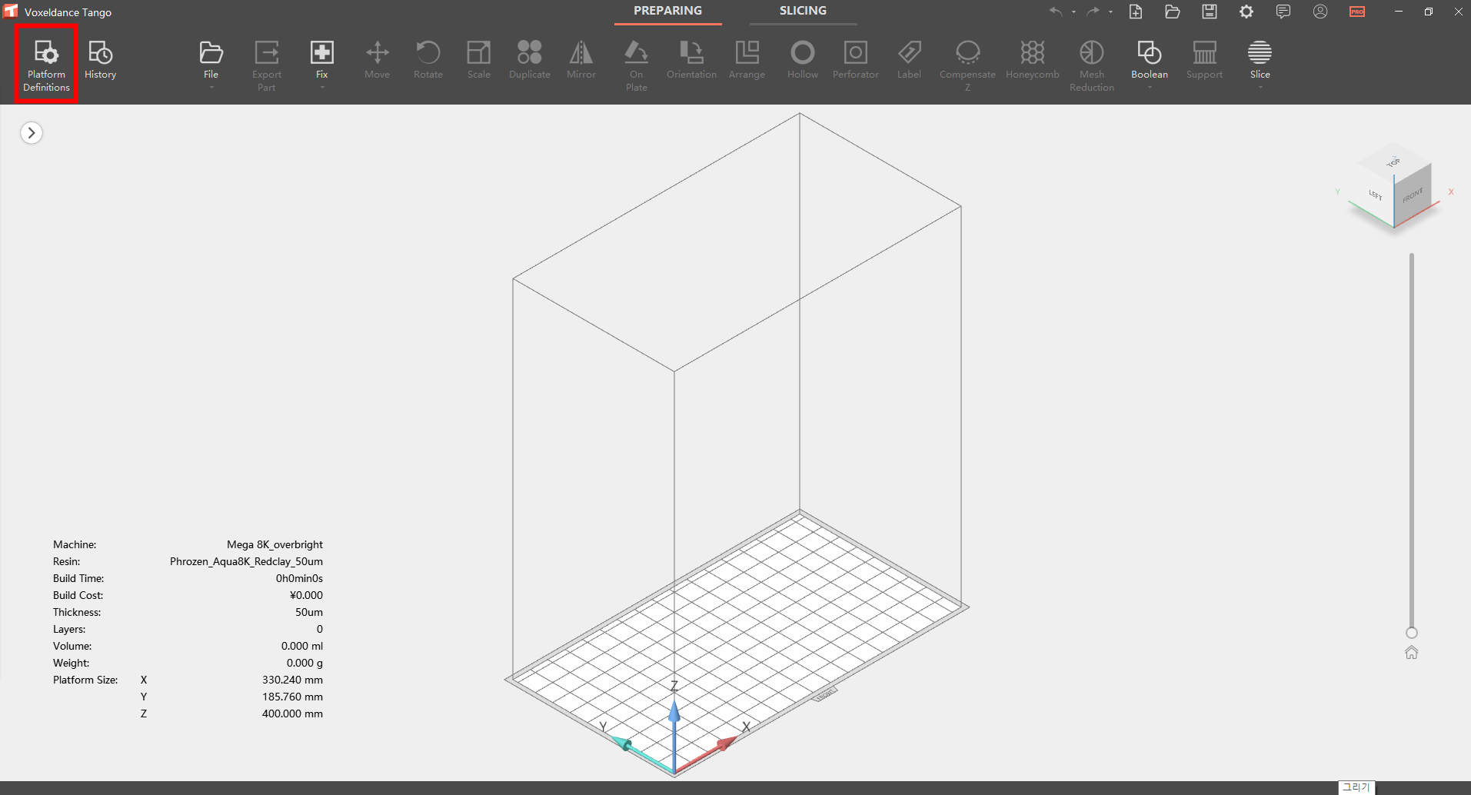This screenshot has width=1471, height=795.
Task: Click the Arrange tool
Action: coord(747,60)
